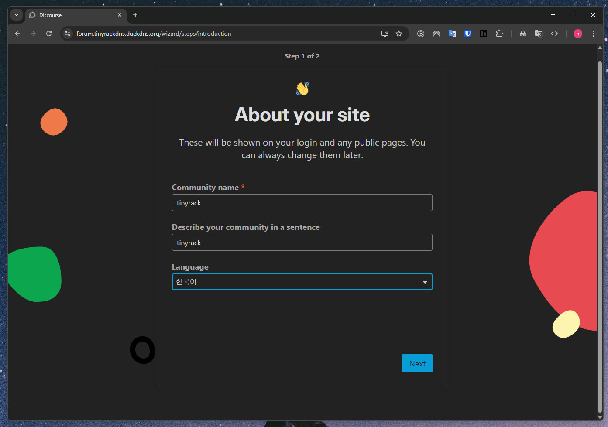Viewport: 608px width, 427px height.
Task: Click the 'Language' label
Action: (190, 267)
